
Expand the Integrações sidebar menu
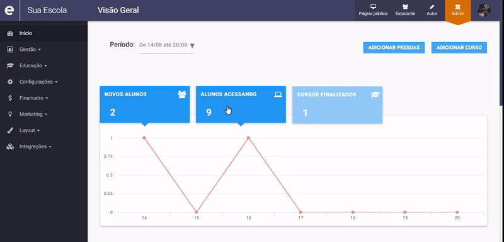coord(35,146)
